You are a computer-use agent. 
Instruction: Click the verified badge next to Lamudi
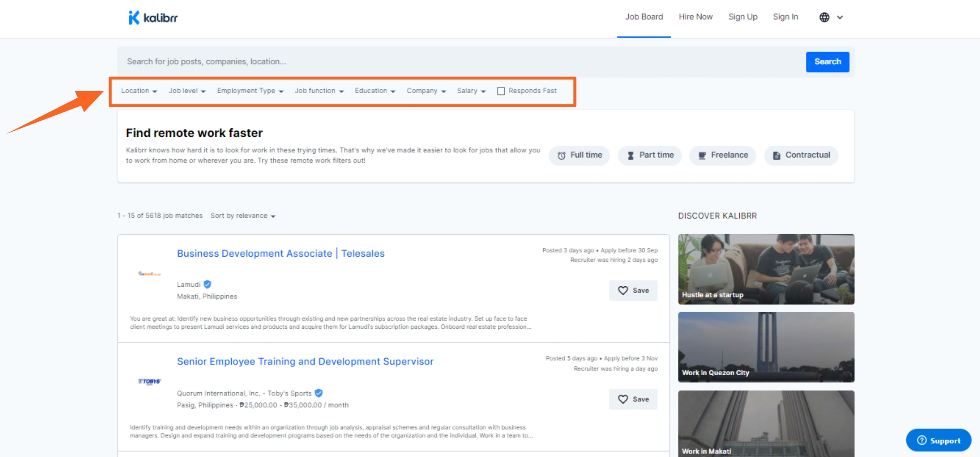click(207, 284)
